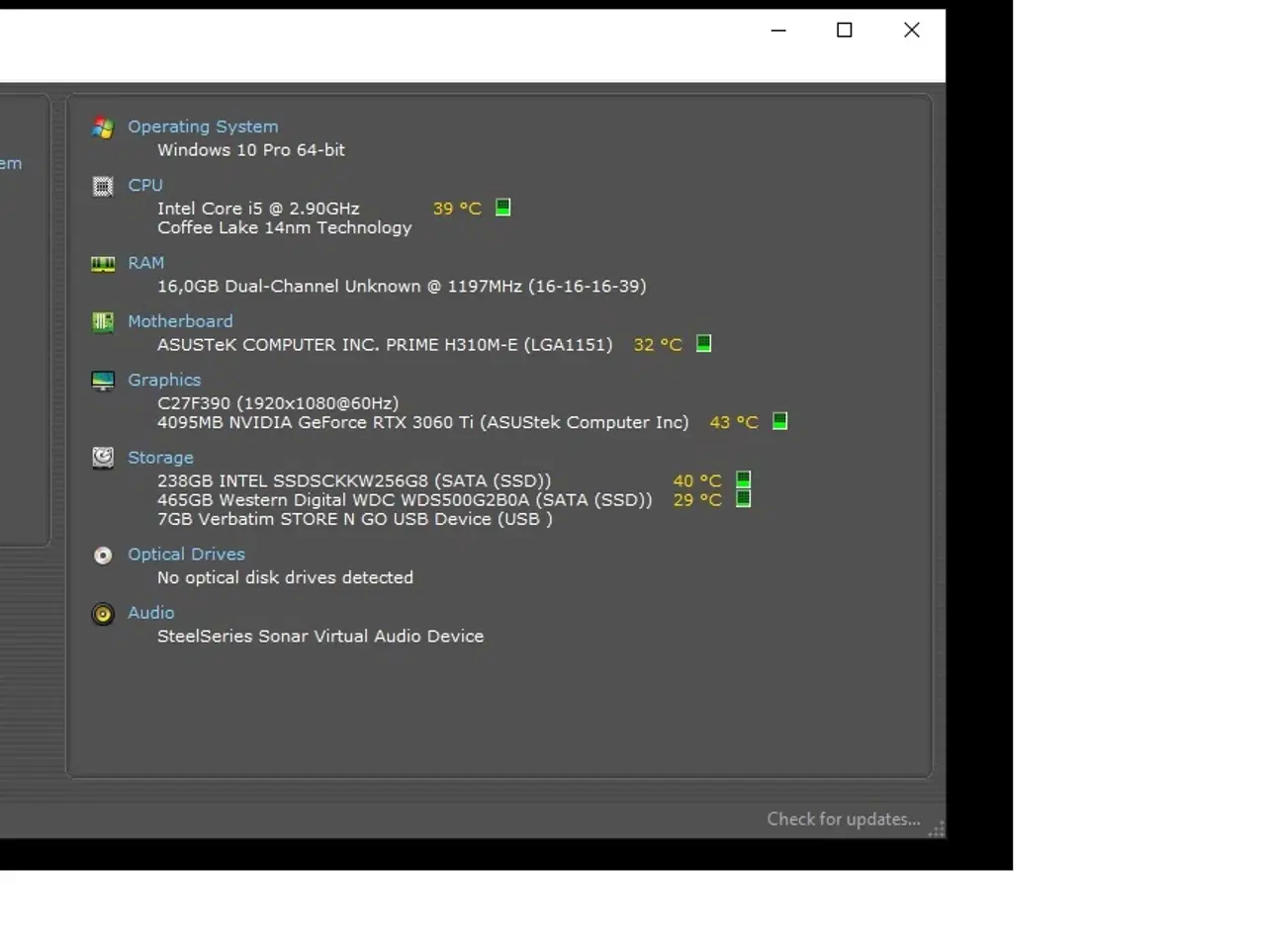Click the green indicator beside motherboard 32 °C
1266x949 pixels.
(x=703, y=343)
